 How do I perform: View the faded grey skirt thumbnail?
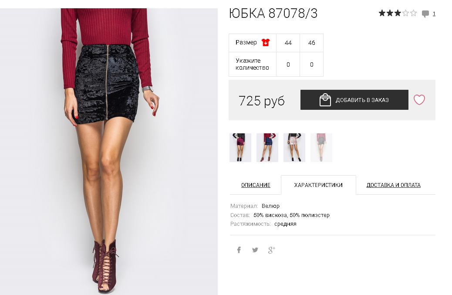[x=321, y=148]
